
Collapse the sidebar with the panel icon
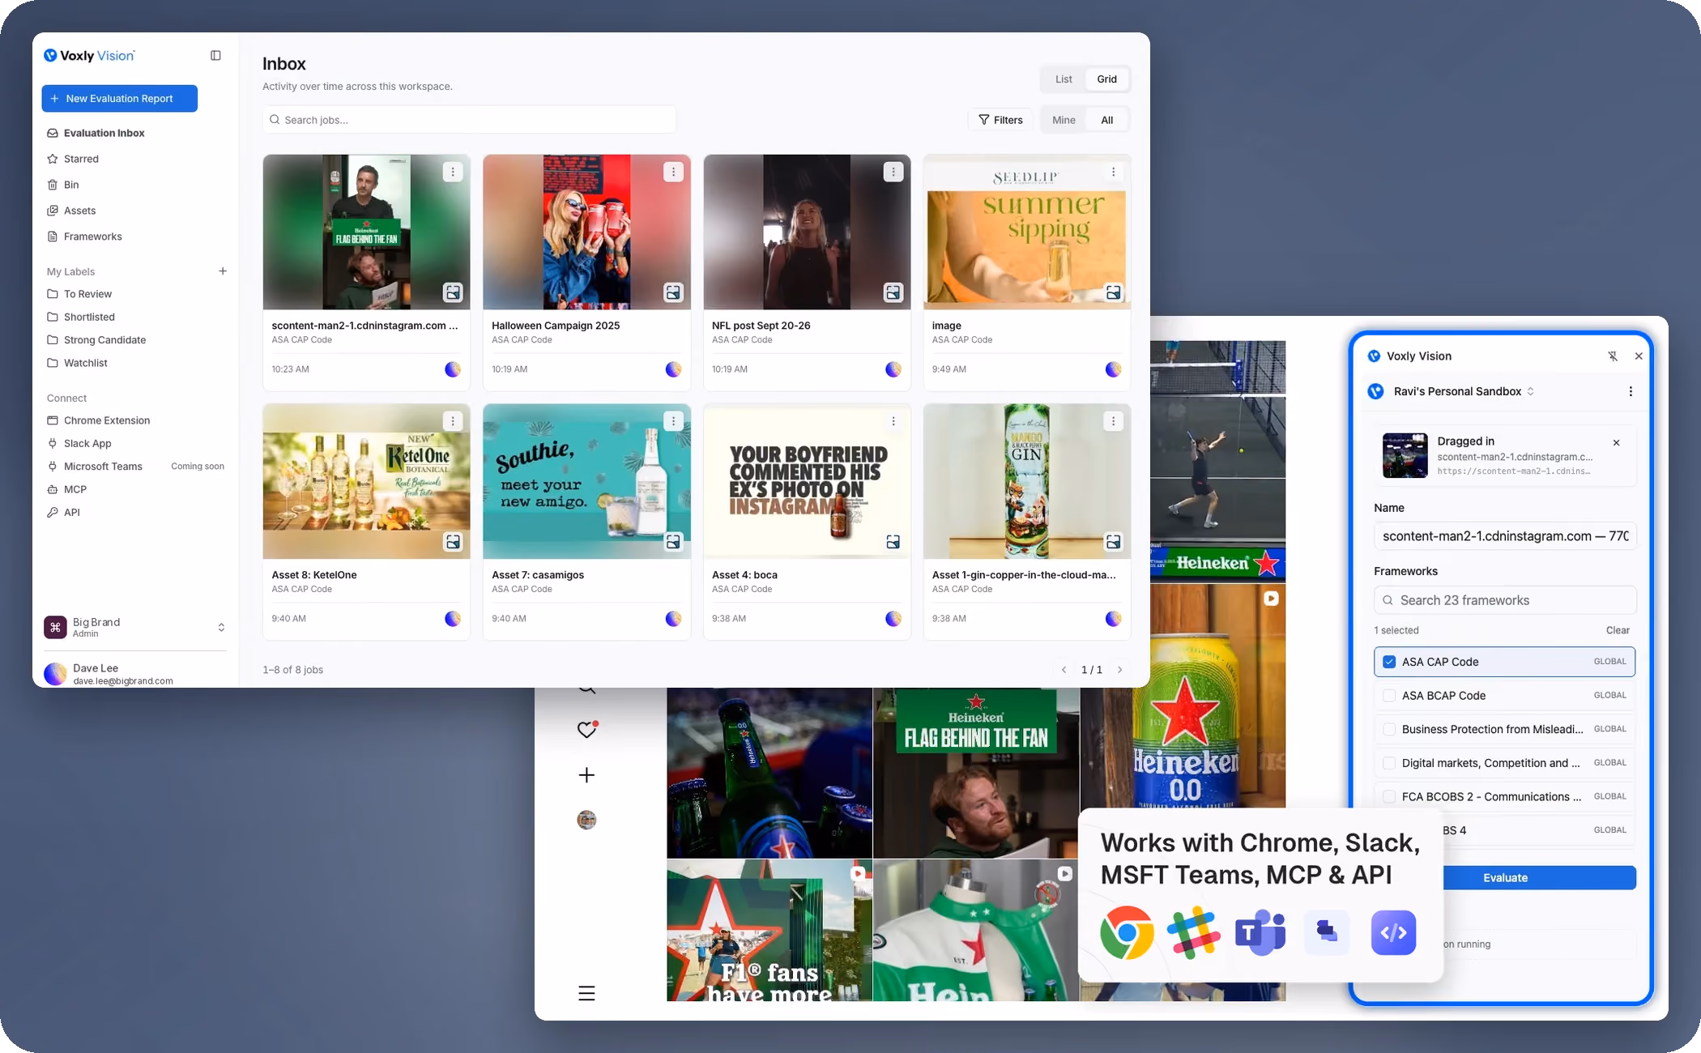[x=215, y=56]
